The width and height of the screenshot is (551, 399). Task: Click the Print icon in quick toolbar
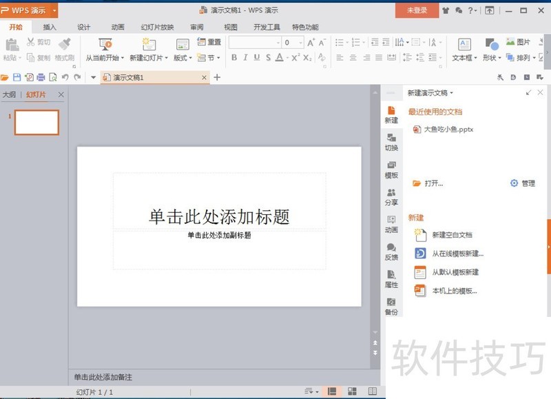[41, 77]
